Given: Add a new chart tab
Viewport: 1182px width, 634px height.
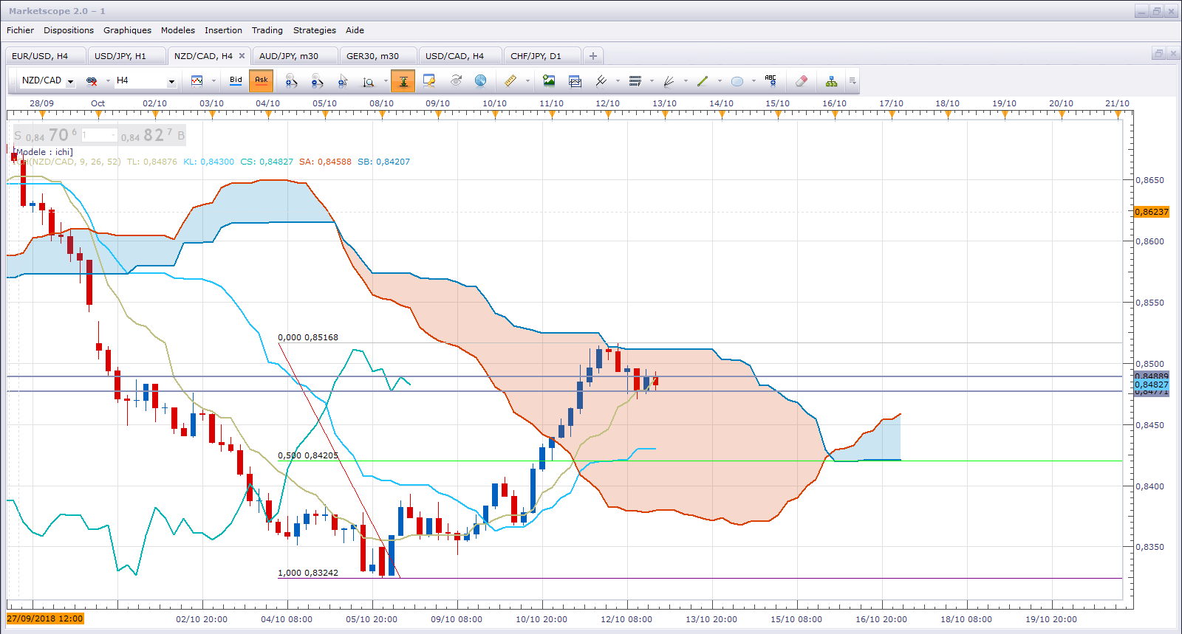Looking at the screenshot, I should [x=592, y=56].
